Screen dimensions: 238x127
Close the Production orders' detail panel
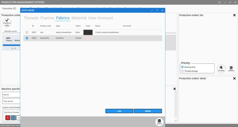click(x=234, y=78)
